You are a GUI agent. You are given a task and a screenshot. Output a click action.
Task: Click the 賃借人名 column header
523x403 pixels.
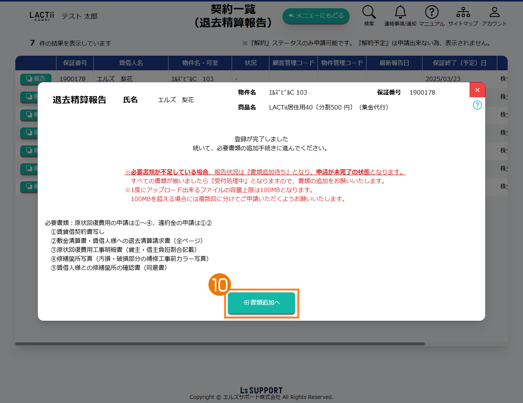[131, 63]
